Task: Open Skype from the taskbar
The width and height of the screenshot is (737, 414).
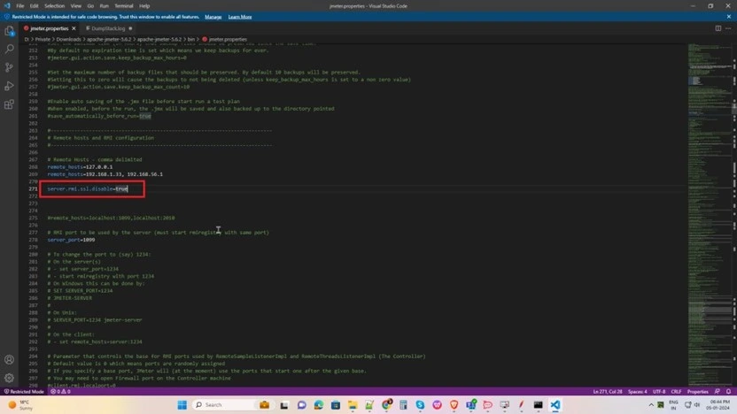Action: tap(420, 404)
